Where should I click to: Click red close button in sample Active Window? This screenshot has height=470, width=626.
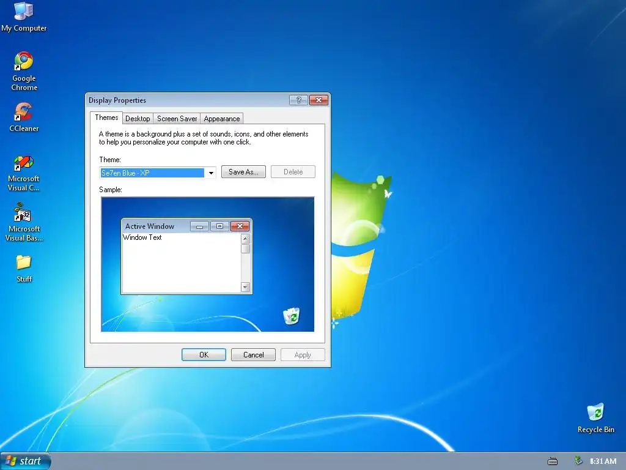click(240, 226)
